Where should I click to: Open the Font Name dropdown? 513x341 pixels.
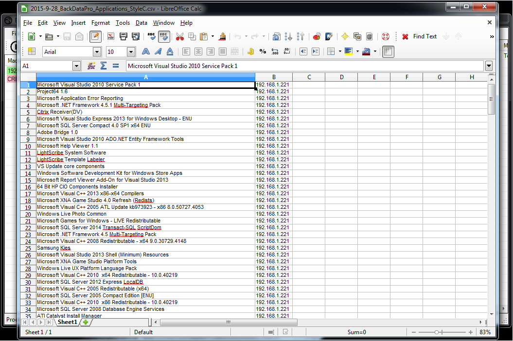point(97,51)
